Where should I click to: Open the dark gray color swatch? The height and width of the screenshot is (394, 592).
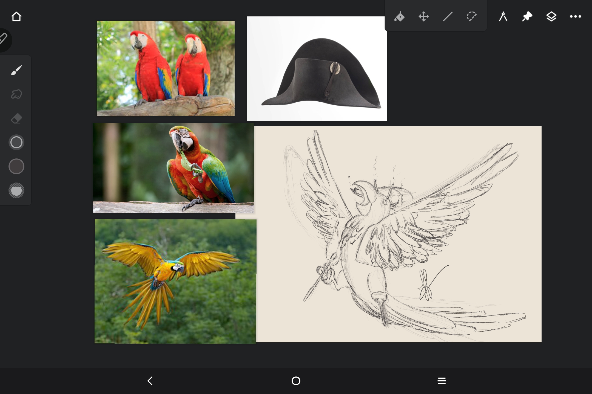(x=16, y=166)
